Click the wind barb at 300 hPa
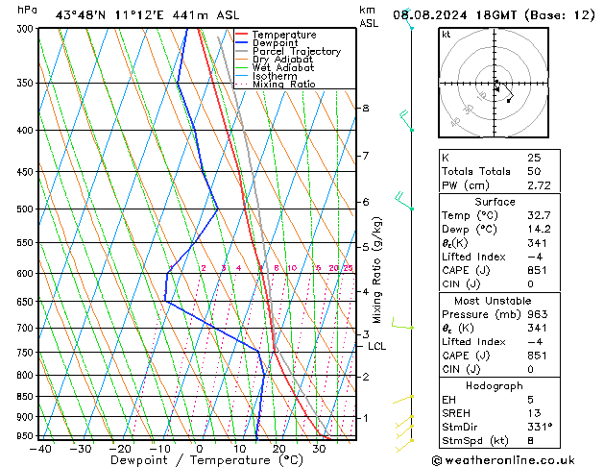This screenshot has width=604, height=467. 408,19
